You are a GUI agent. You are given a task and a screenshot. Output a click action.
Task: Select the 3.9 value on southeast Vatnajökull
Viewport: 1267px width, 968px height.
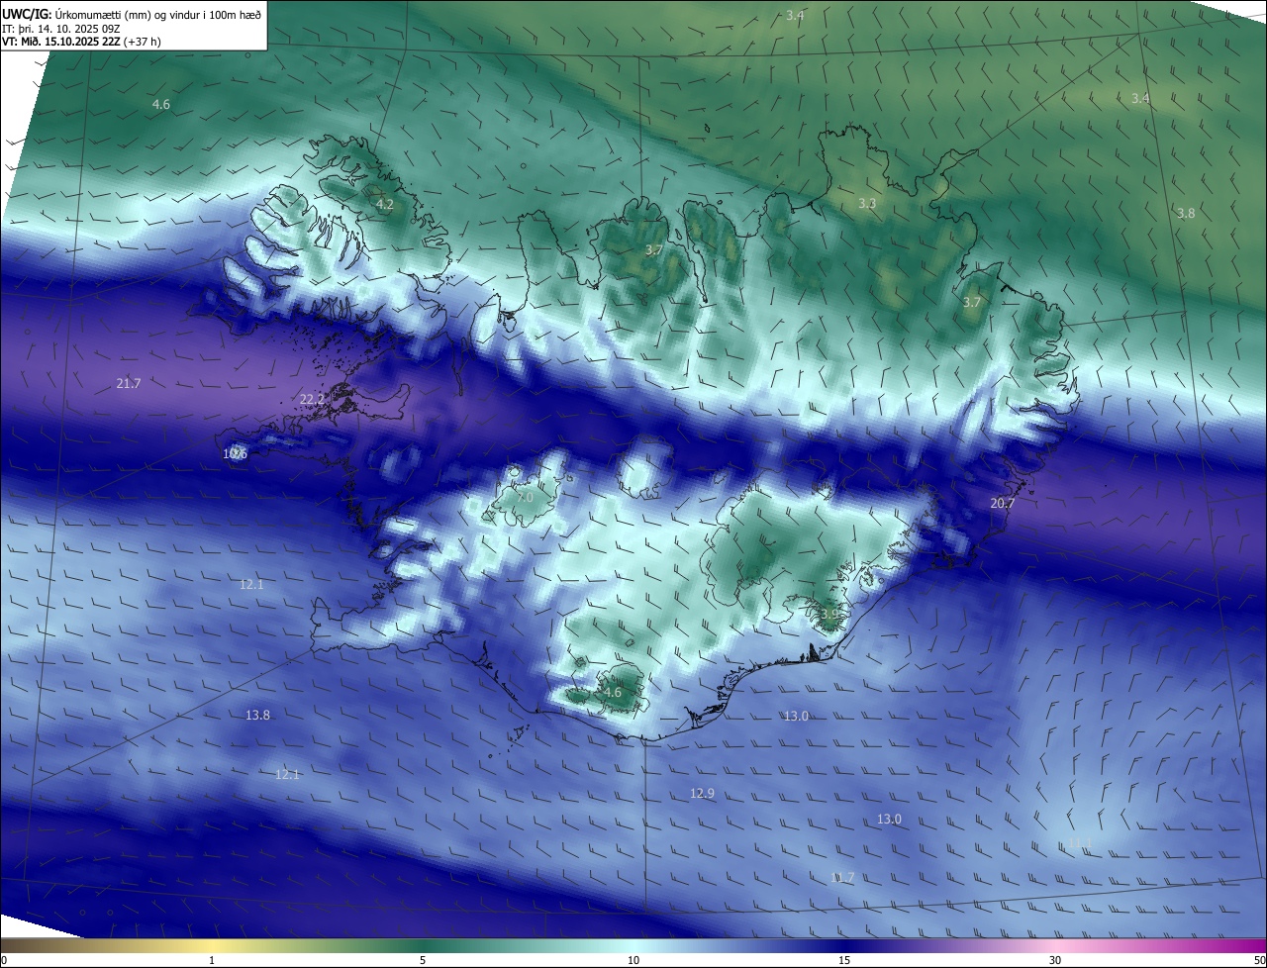pos(829,614)
